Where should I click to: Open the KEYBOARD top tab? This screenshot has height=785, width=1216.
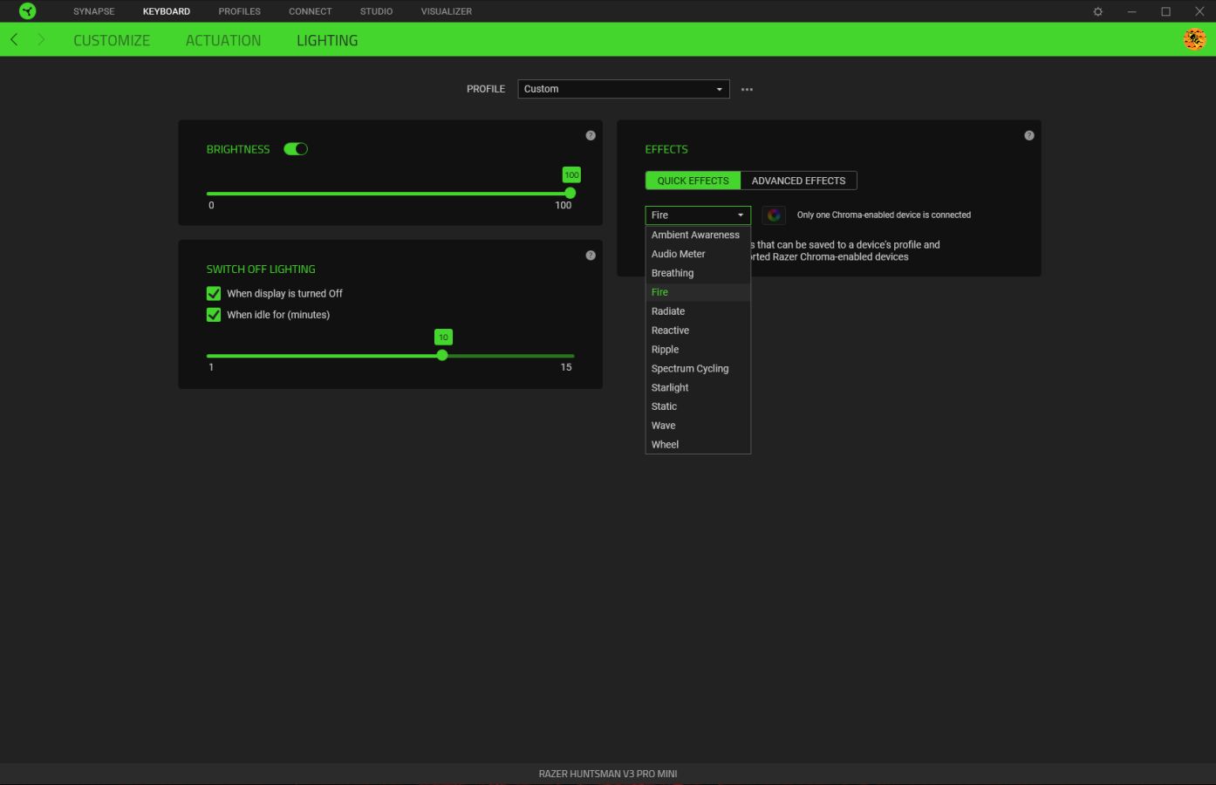(x=167, y=11)
